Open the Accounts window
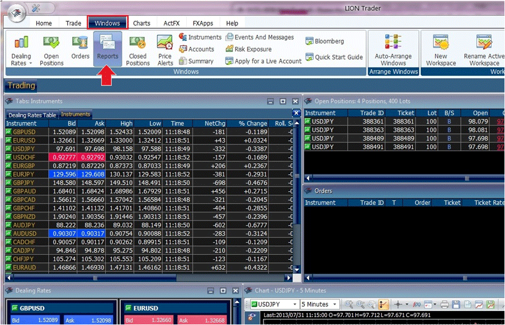The height and width of the screenshot is (325, 505). click(196, 49)
